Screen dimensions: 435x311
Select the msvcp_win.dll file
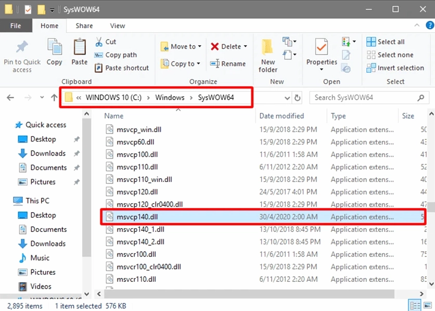[265, 129]
